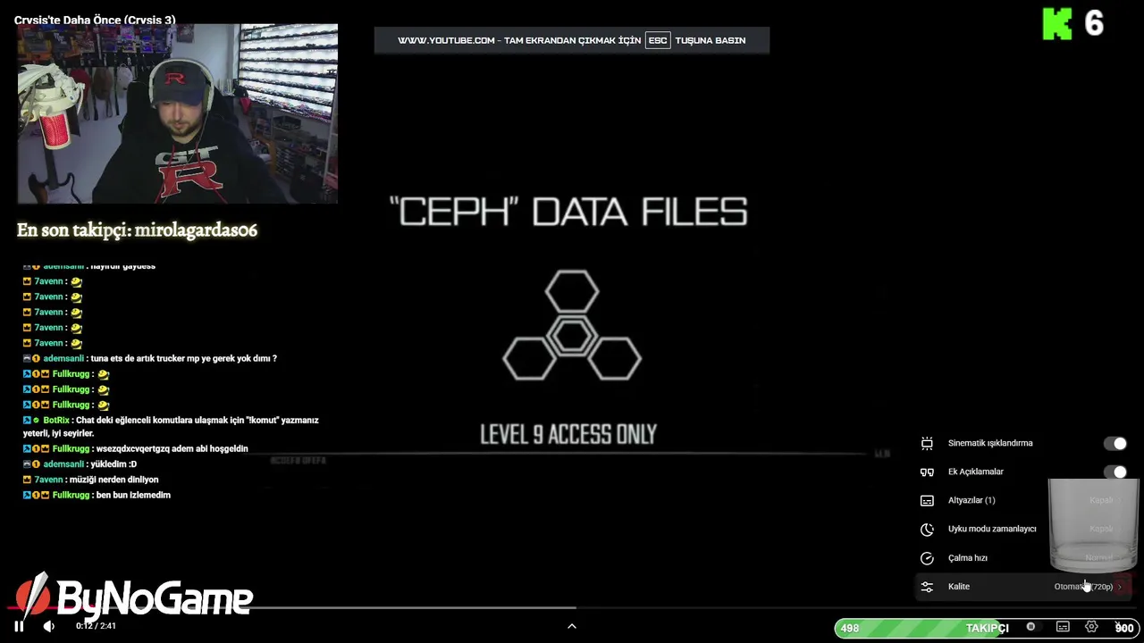Click the LEVEL 9 ACCESS ONLY text
Image resolution: width=1144 pixels, height=643 pixels.
click(x=568, y=435)
